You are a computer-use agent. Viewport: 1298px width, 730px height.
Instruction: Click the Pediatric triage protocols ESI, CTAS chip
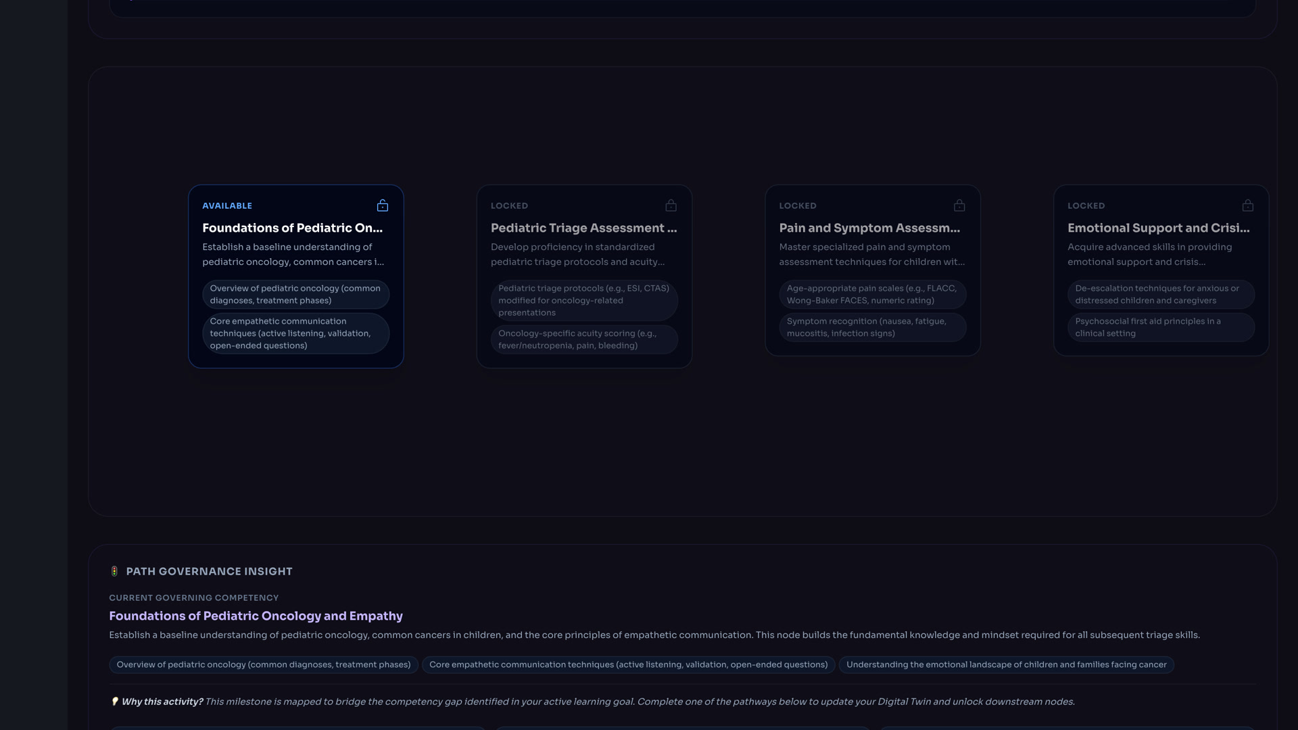point(584,300)
